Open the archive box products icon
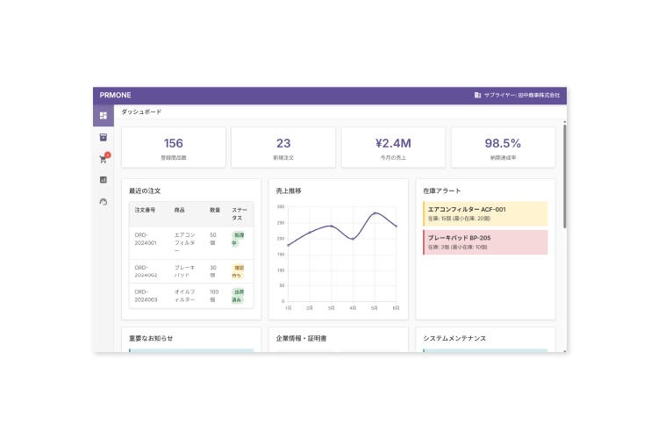Screen dimensions: 658x439 click(x=103, y=137)
